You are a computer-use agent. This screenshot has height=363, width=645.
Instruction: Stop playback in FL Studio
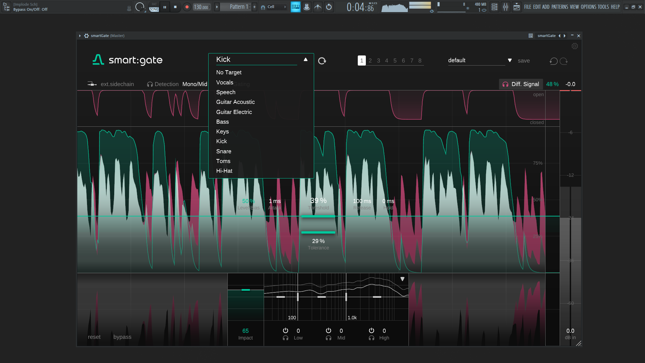[175, 7]
